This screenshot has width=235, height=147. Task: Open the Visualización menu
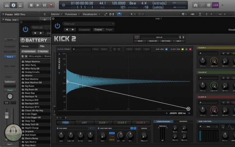(x=91, y=14)
